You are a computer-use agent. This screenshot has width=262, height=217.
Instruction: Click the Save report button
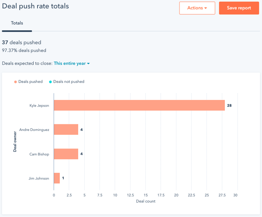point(239,8)
